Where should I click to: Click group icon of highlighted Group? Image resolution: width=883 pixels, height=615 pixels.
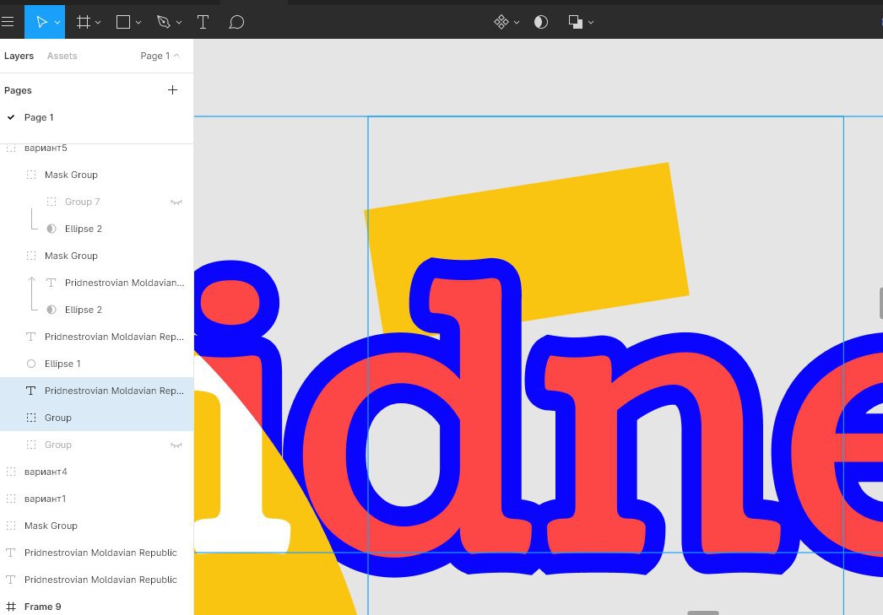[31, 418]
